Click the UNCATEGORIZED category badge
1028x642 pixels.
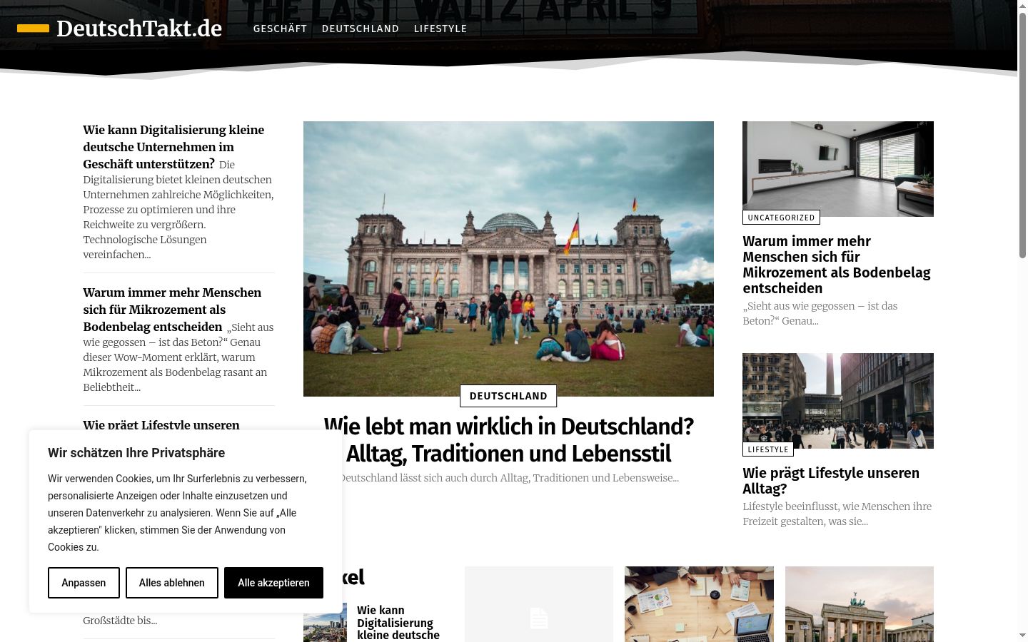781,218
